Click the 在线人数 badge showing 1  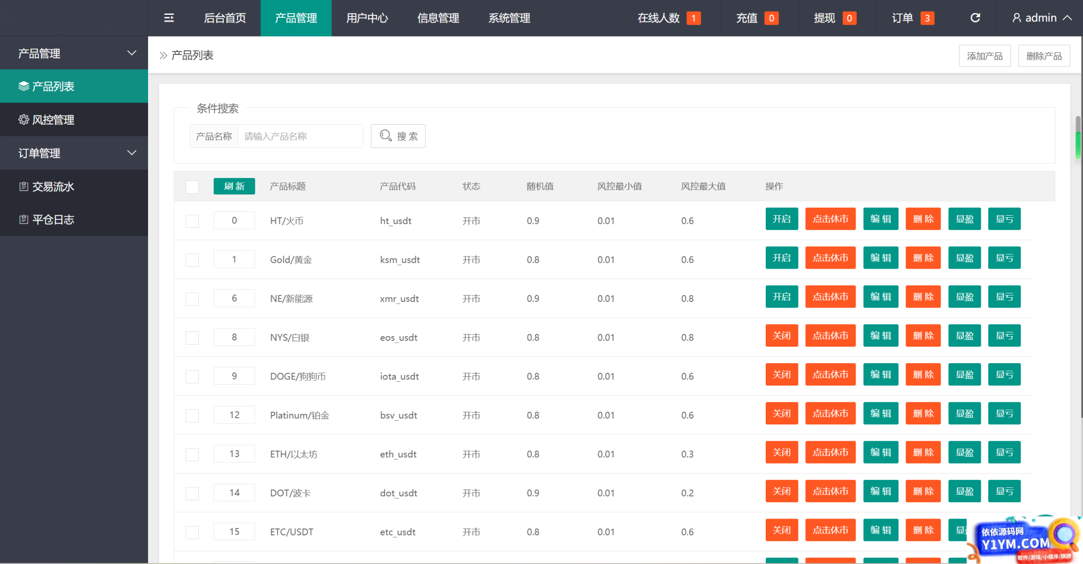(x=693, y=19)
